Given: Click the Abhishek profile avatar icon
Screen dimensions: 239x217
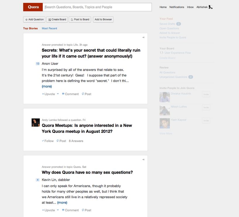Looking at the screenshot, I should click(x=211, y=7).
